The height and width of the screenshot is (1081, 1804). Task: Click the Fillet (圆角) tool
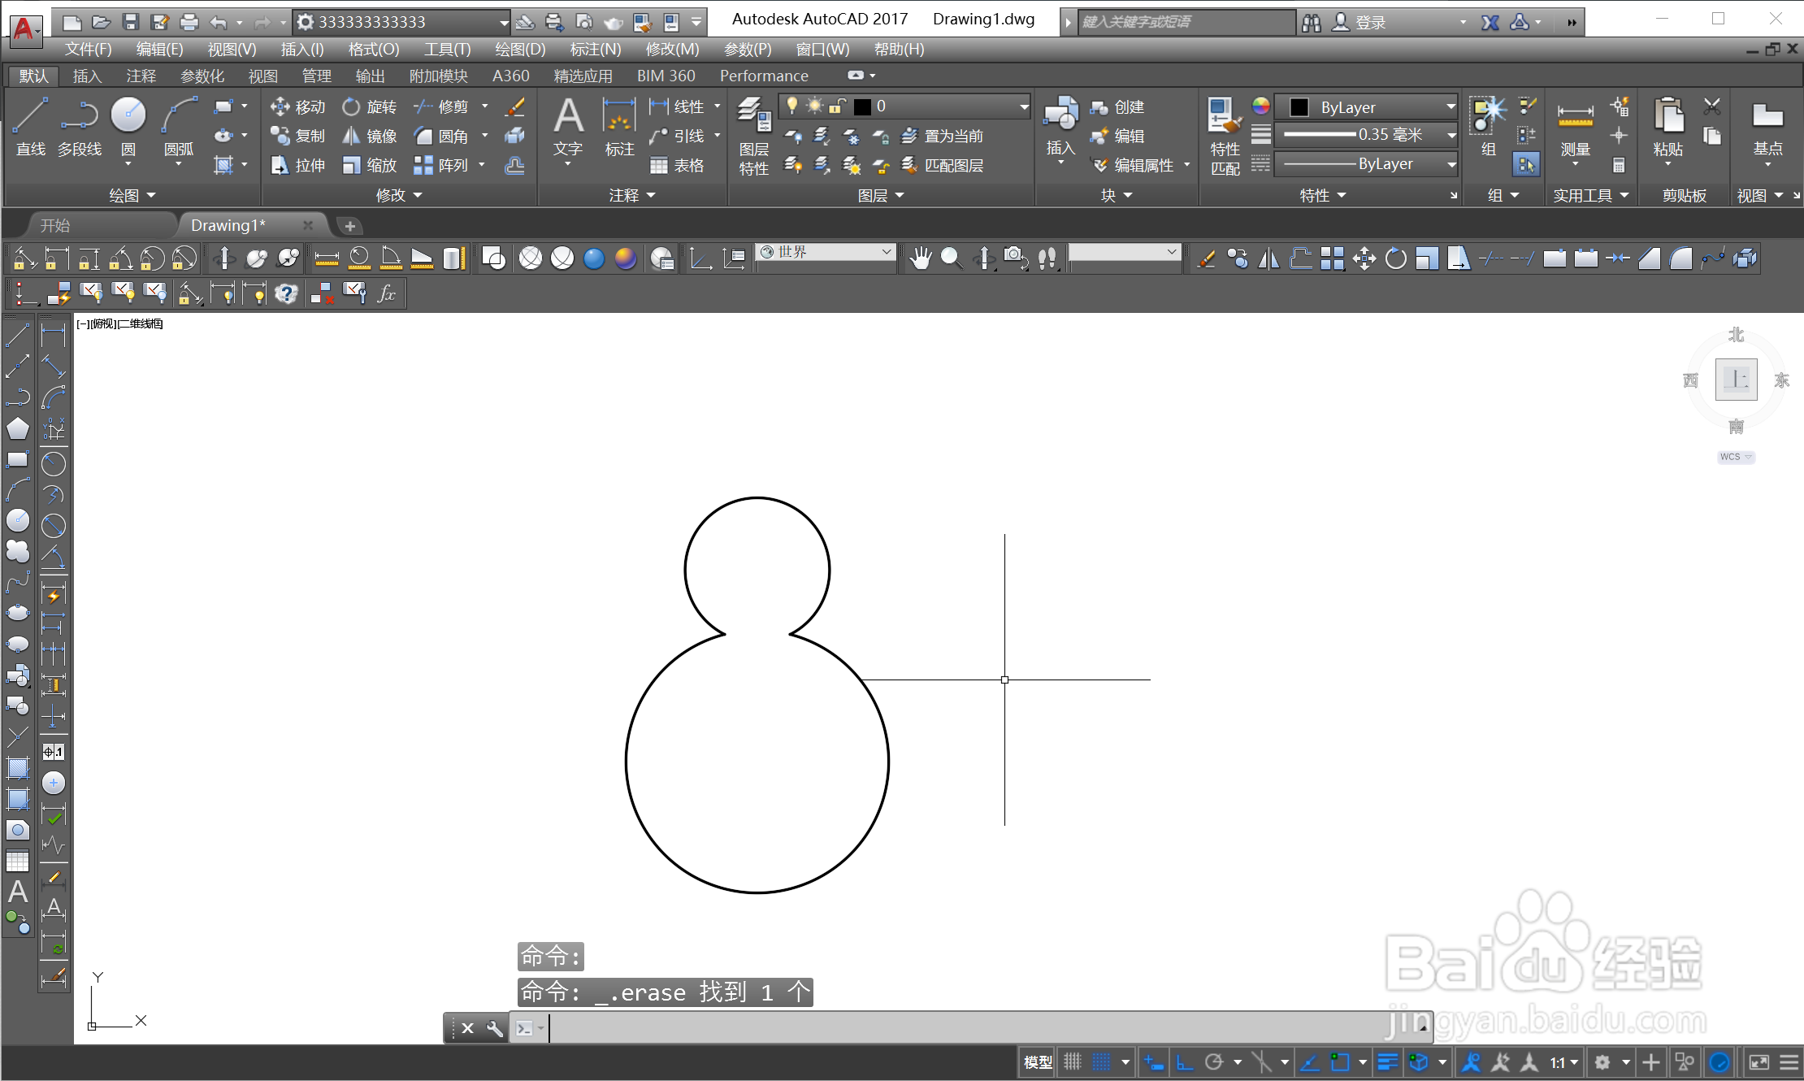(441, 136)
